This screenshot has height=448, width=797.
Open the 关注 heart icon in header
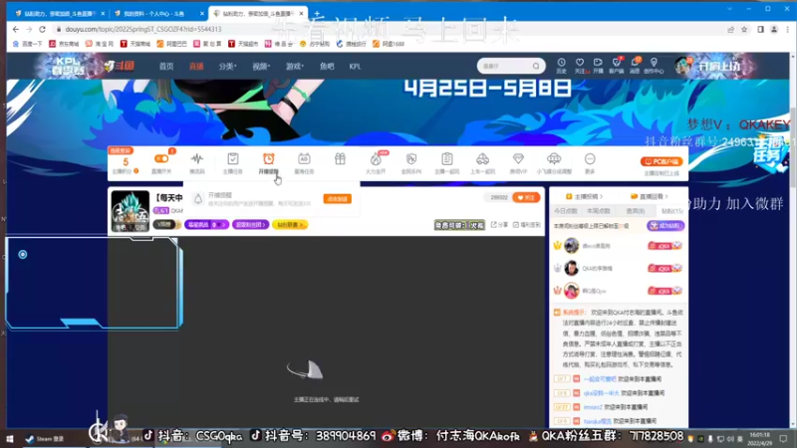click(580, 63)
